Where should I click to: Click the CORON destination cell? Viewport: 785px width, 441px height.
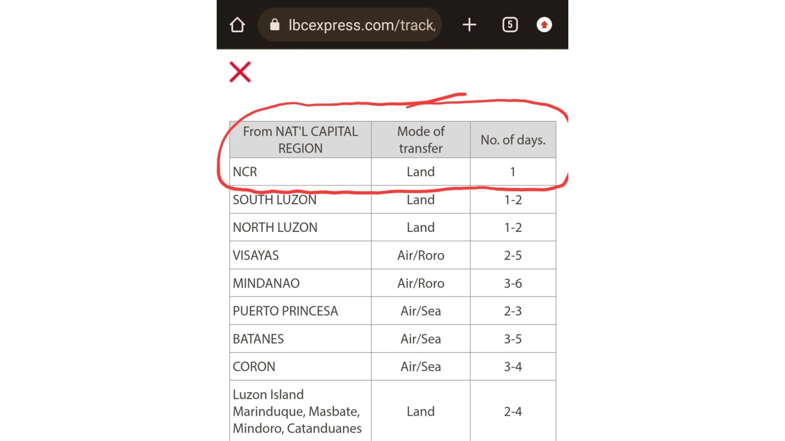300,366
